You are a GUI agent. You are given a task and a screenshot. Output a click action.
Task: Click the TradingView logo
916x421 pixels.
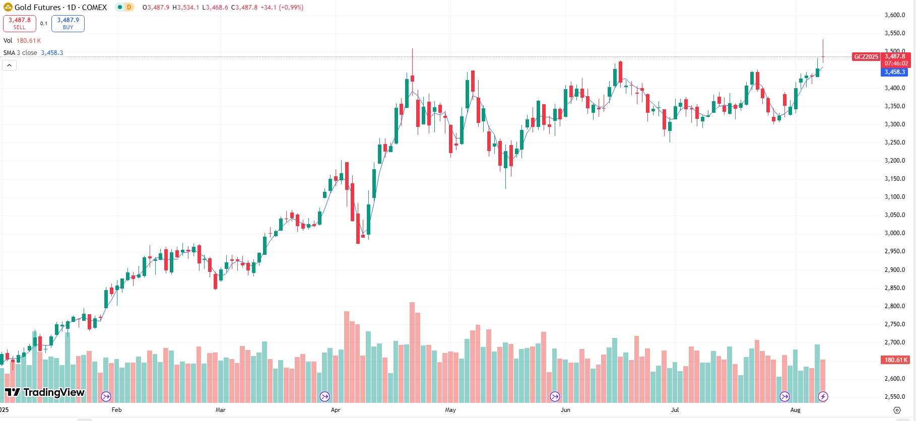coord(45,392)
